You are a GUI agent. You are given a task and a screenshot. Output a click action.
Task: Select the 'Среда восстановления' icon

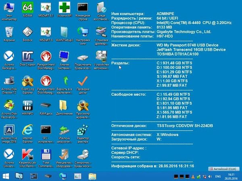pyautogui.click(x=101, y=11)
